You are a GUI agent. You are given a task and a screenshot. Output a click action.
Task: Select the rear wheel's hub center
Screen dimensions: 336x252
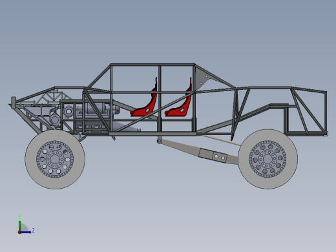pos(268,159)
